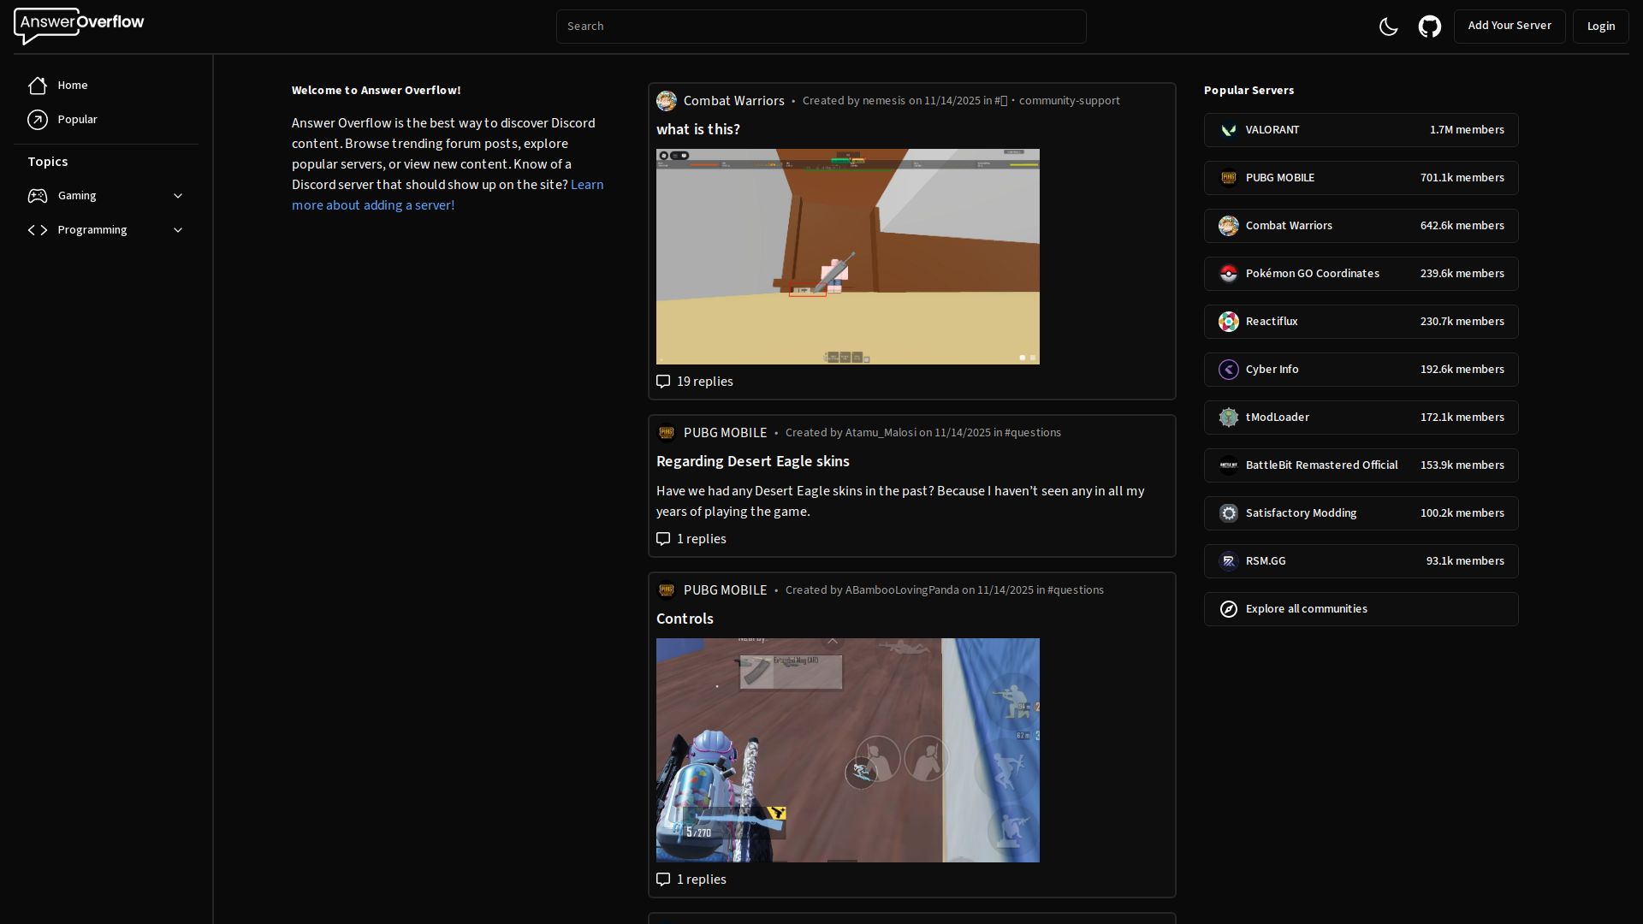
Task: Expand the Programming topic chevron
Action: click(178, 230)
